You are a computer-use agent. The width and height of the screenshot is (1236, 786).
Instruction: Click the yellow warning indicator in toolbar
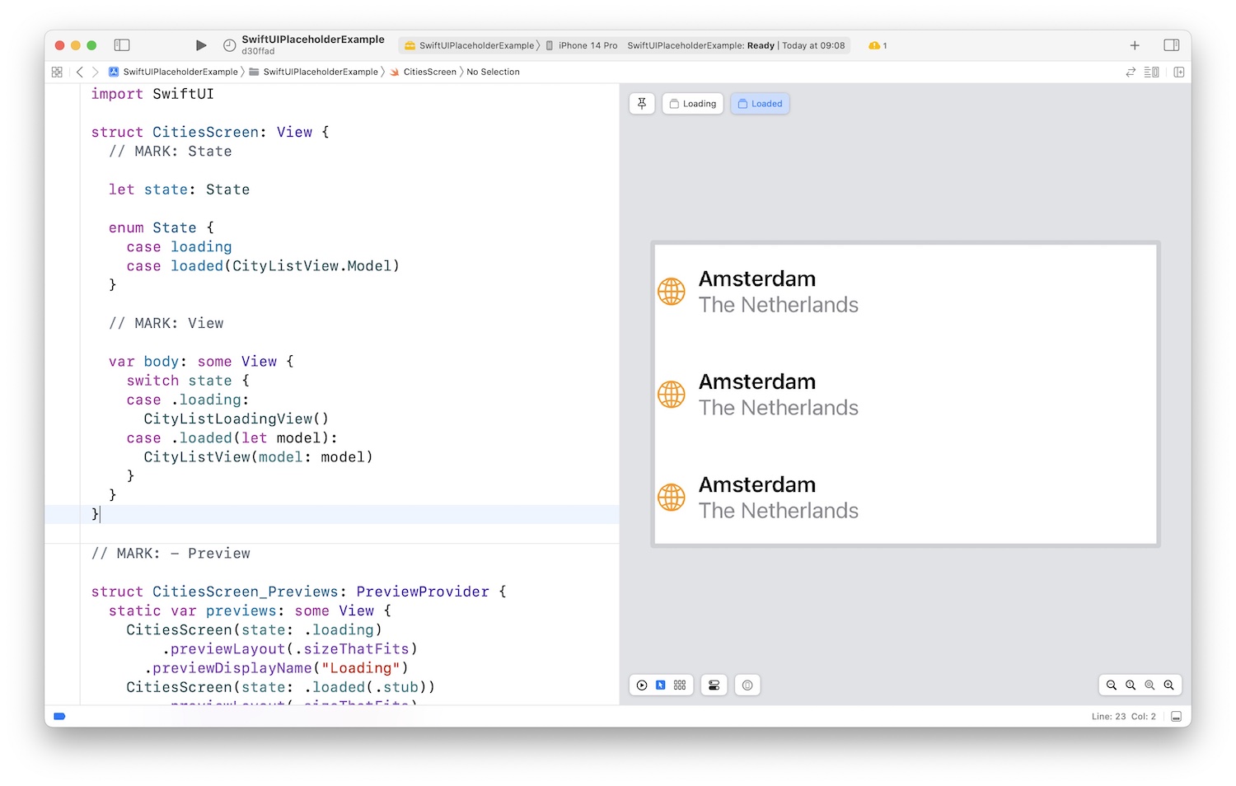(877, 45)
